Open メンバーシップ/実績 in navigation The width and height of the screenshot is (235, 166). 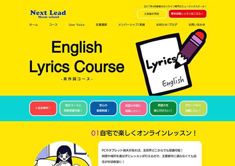[x=131, y=25]
